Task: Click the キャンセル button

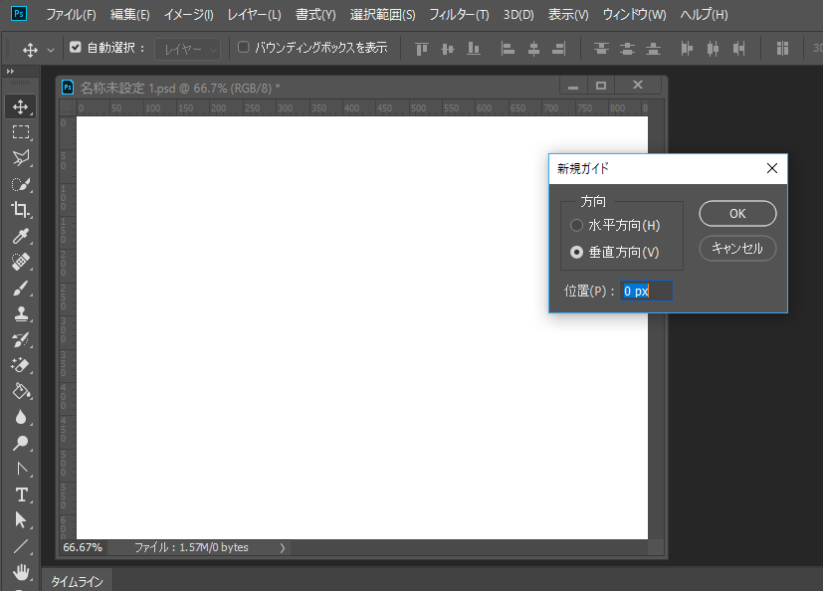Action: tap(737, 249)
